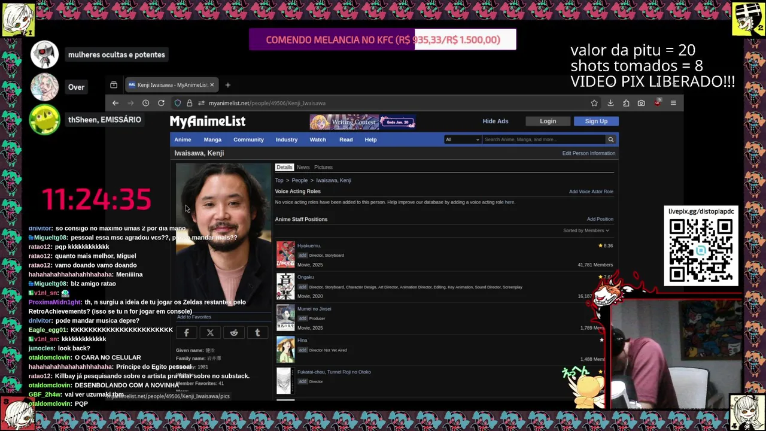
Task: Open the Manga menu
Action: [x=212, y=139]
